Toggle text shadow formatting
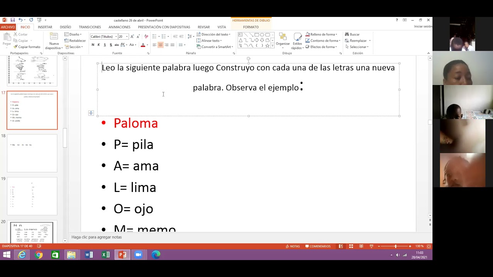 tap(111, 45)
